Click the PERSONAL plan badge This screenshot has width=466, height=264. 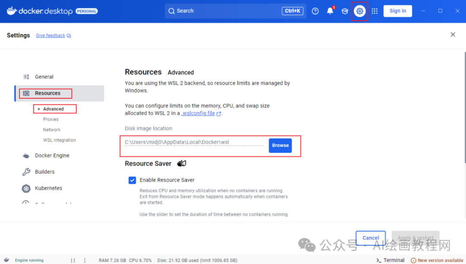(87, 11)
